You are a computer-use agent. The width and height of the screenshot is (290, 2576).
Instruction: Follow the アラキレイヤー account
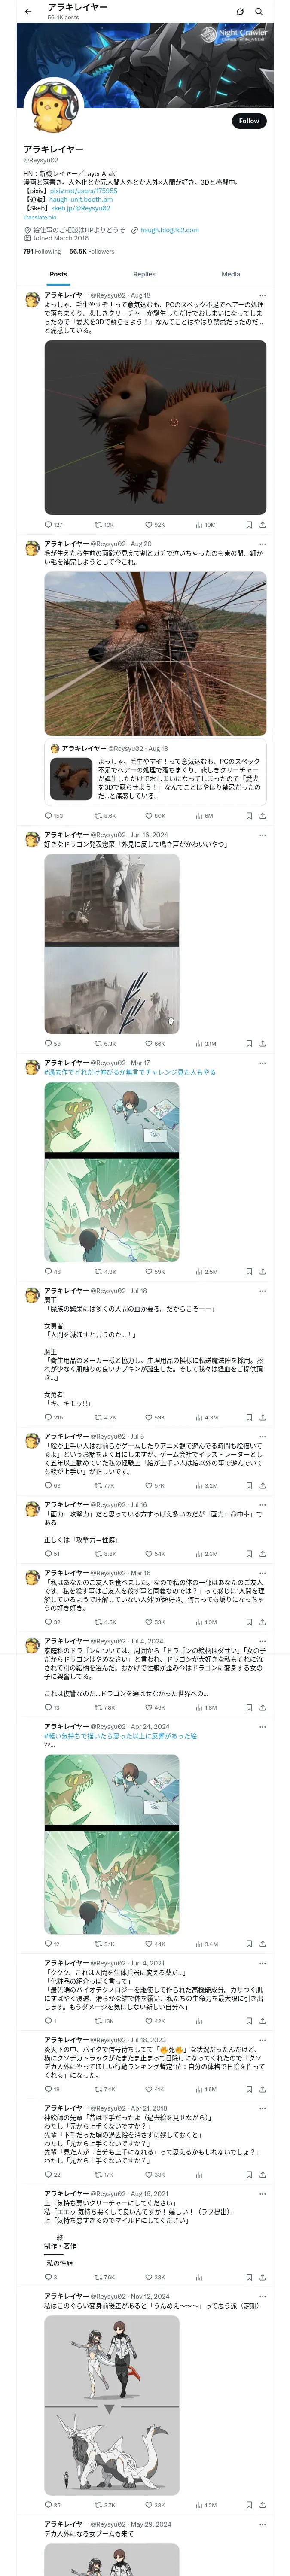(x=249, y=121)
